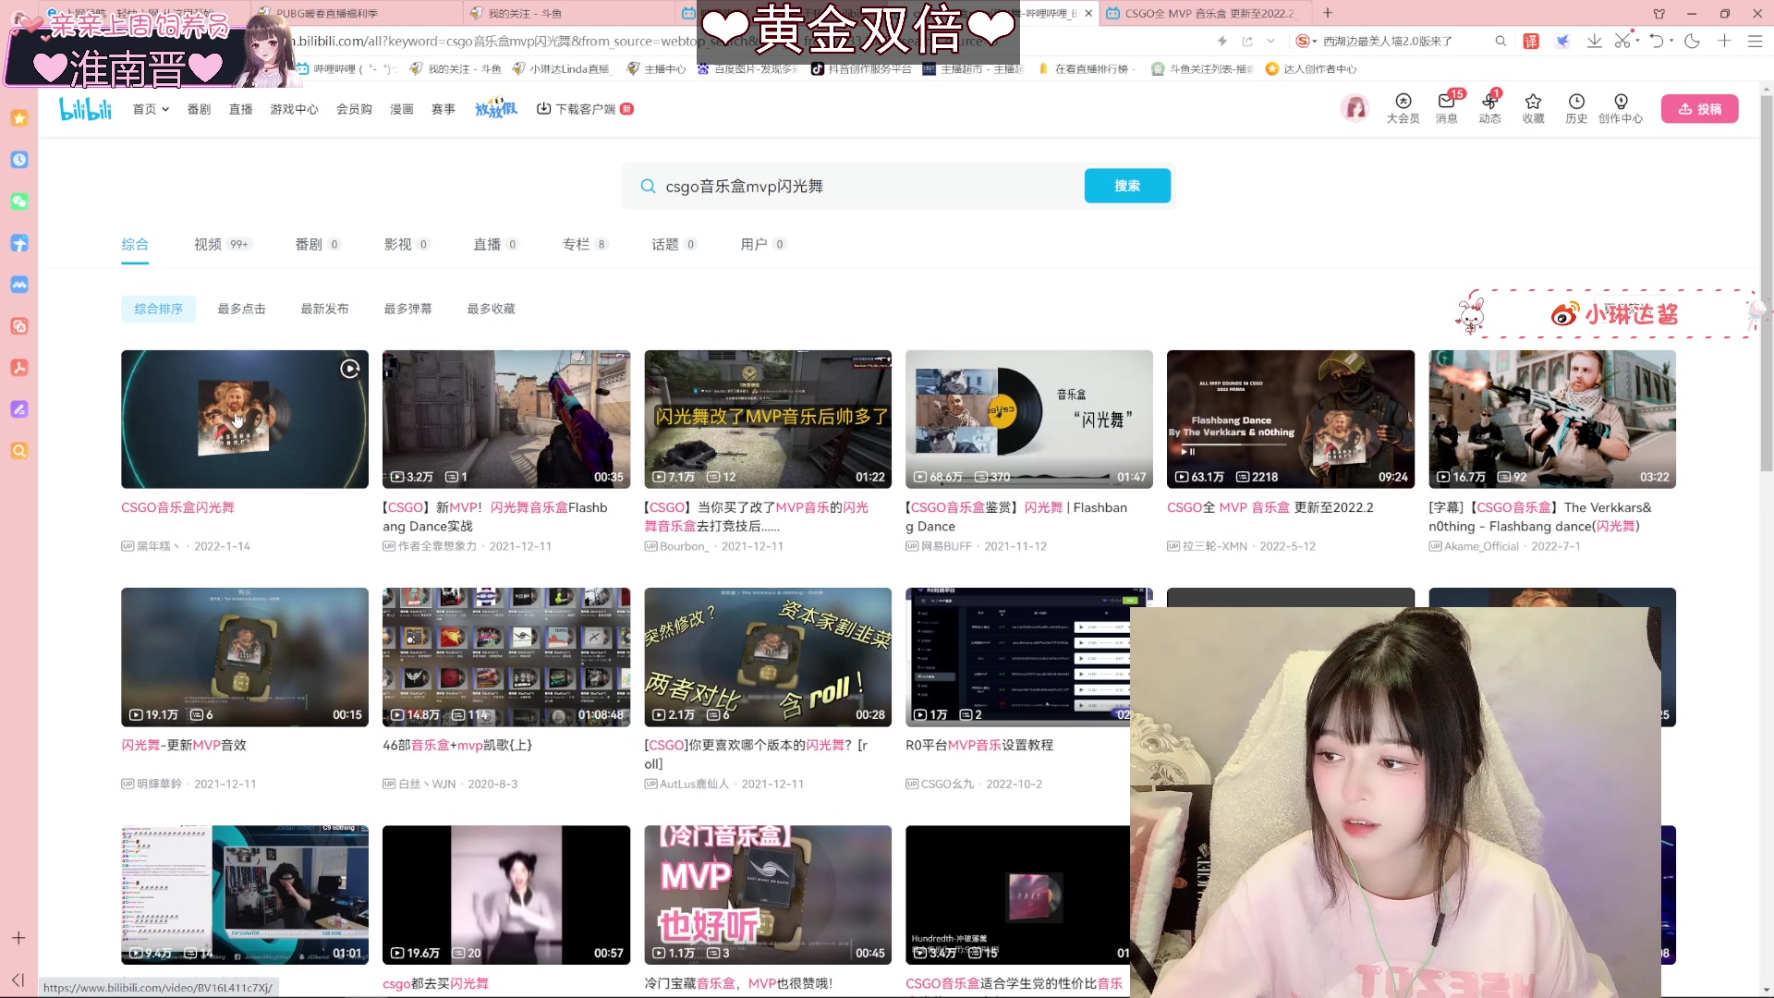Click the browser download arrow icon
The image size is (1774, 998).
[1594, 41]
